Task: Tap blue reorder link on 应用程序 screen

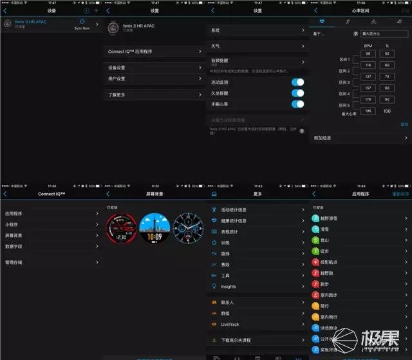Action: click(x=400, y=194)
